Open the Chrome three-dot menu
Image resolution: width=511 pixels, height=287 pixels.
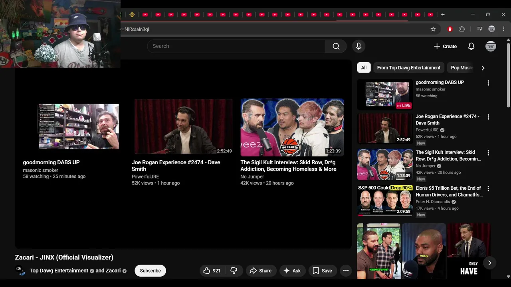coord(504,29)
